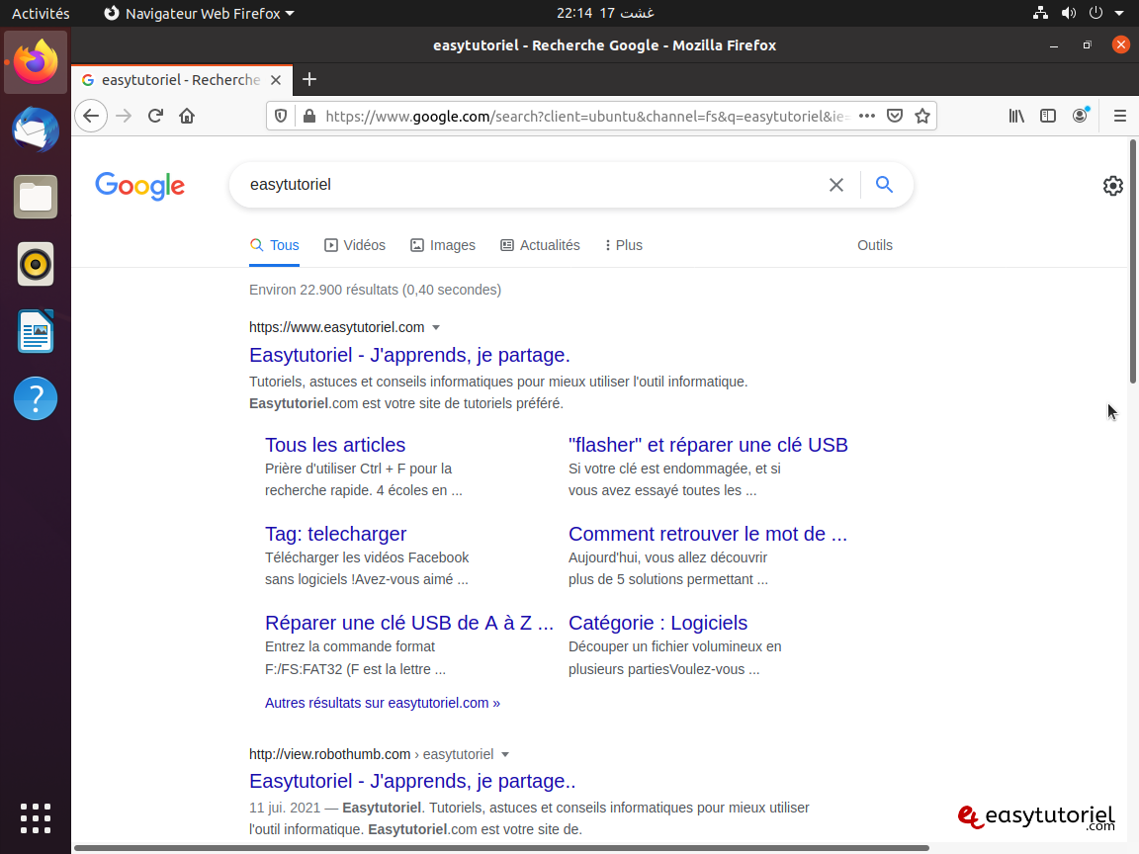Bookmark this page with the star
This screenshot has height=854, width=1139.
(x=922, y=117)
